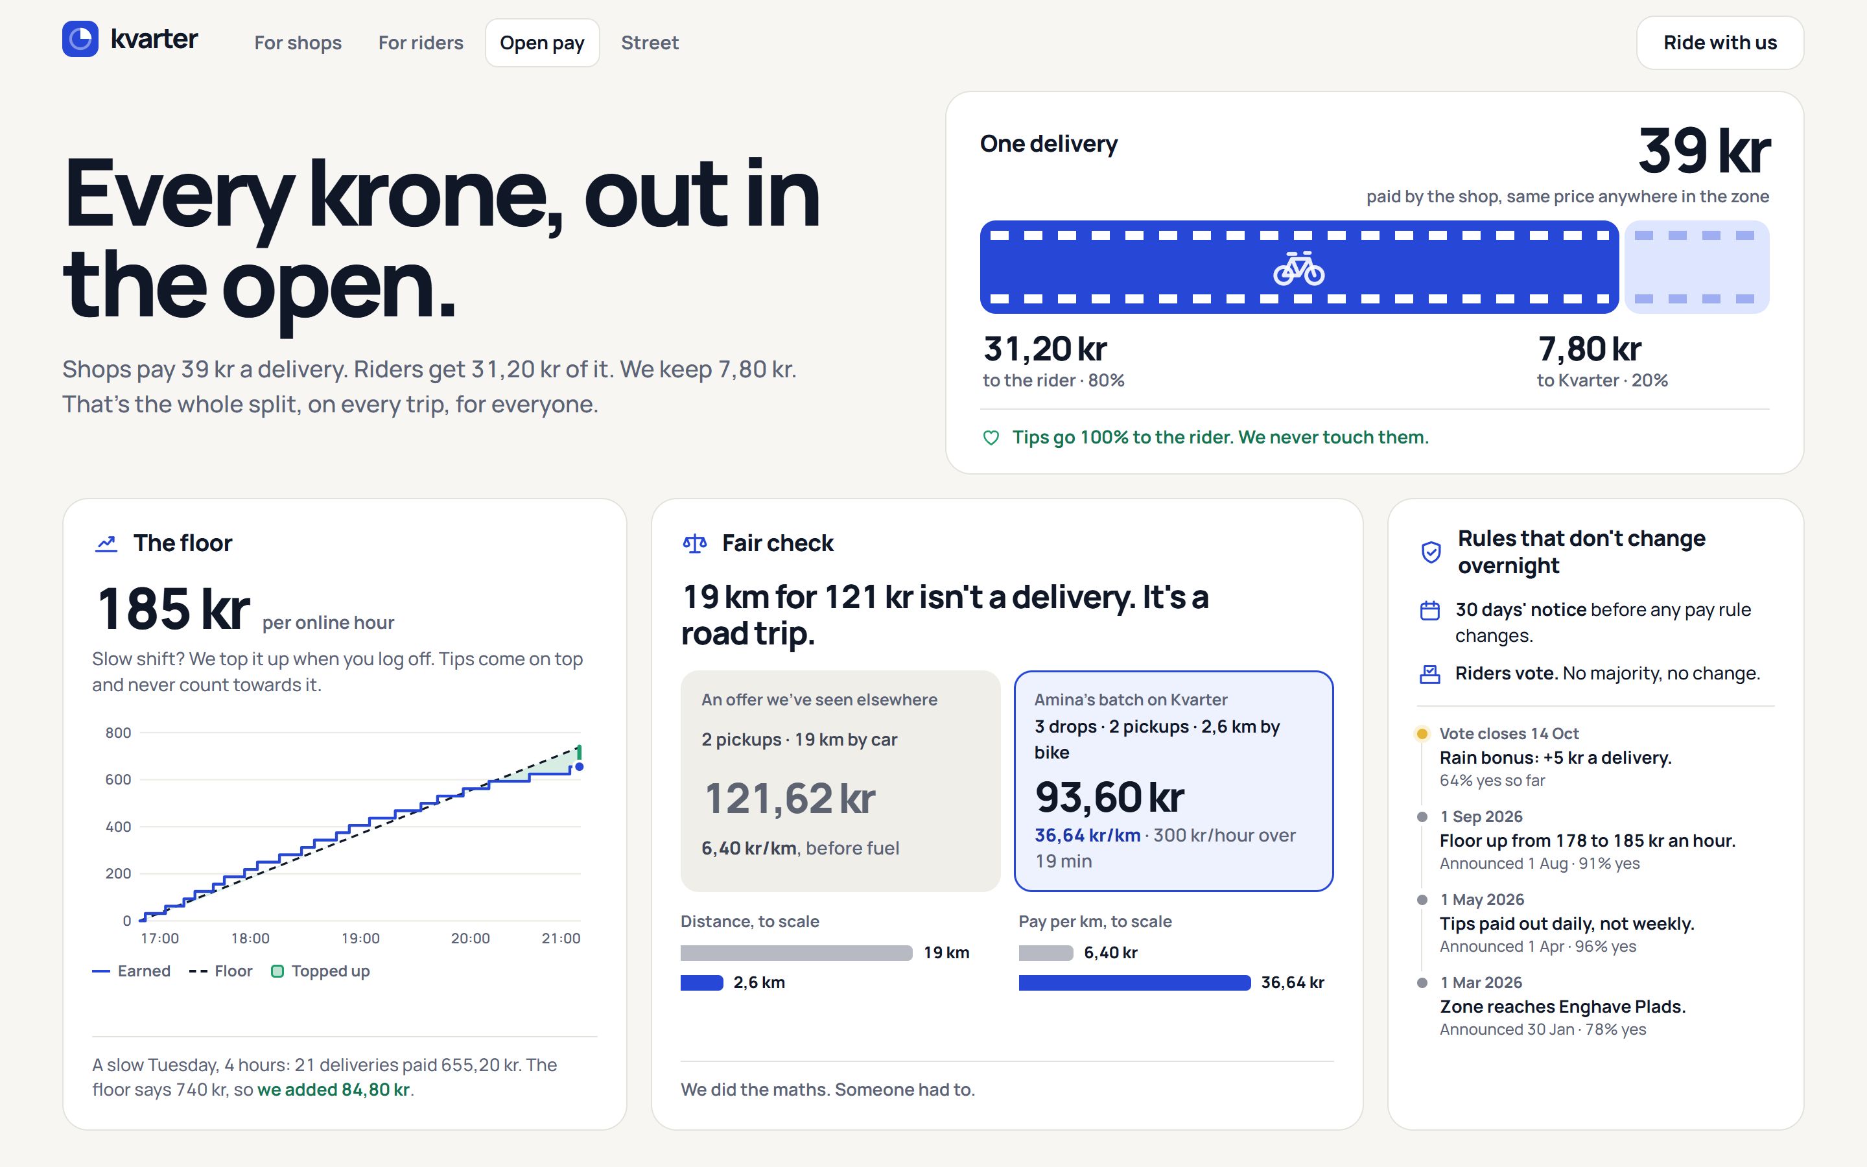1867x1167 pixels.
Task: Click the shield check icon beside Rules heading
Action: coord(1430,552)
